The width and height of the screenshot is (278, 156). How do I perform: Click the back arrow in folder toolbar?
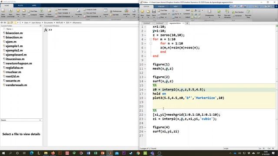(x=2, y=23)
